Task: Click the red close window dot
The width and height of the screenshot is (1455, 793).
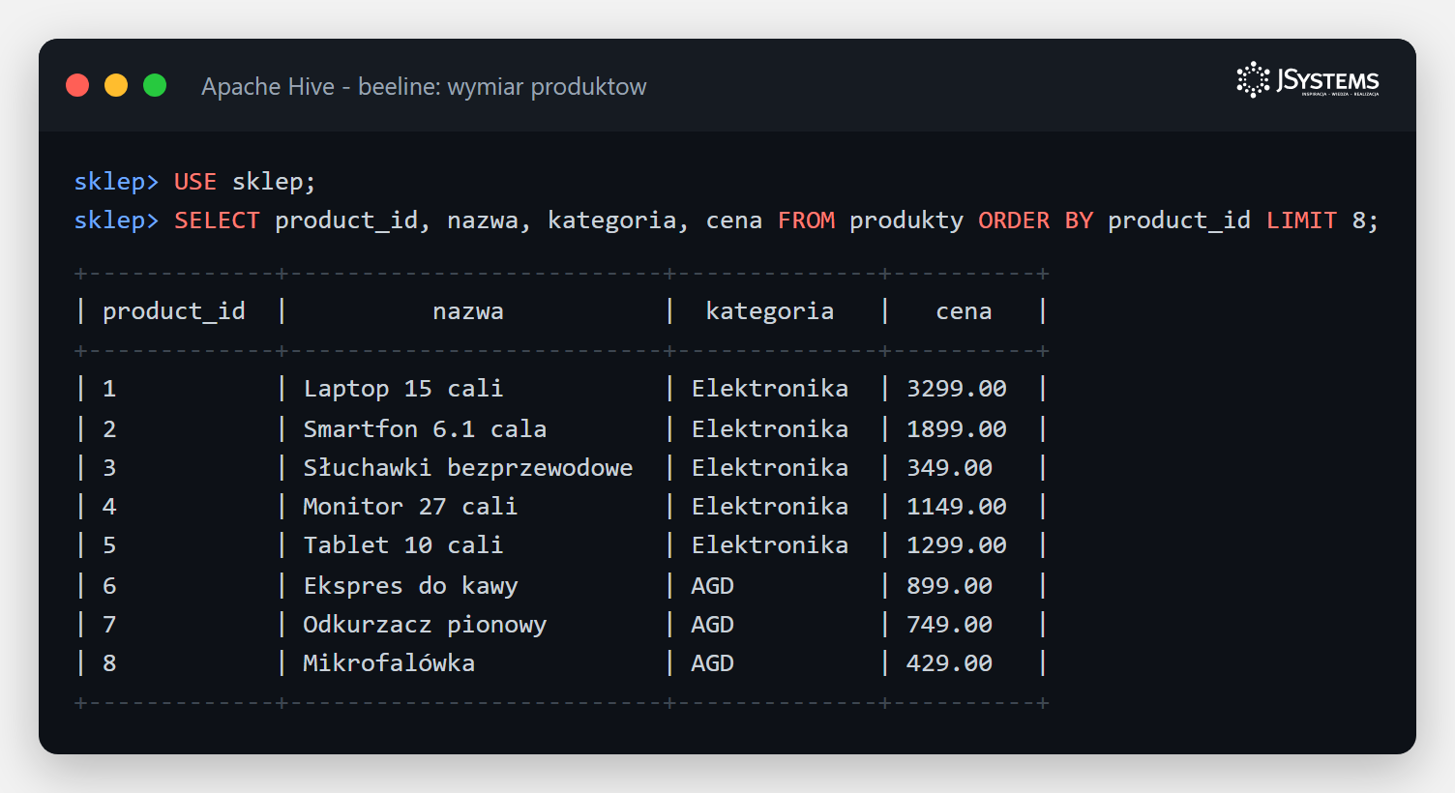Action: click(77, 85)
